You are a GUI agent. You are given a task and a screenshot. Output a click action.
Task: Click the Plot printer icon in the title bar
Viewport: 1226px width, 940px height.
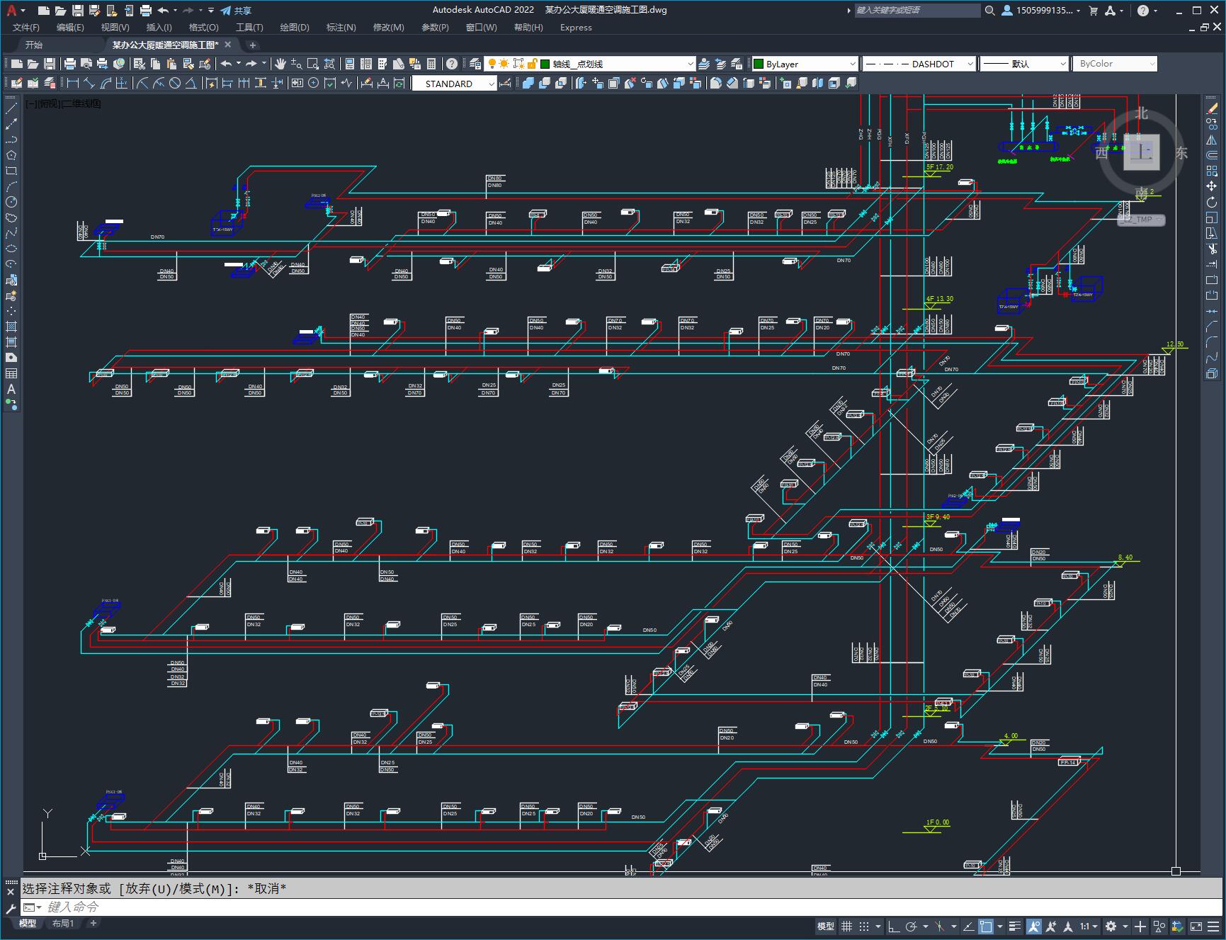pos(146,11)
